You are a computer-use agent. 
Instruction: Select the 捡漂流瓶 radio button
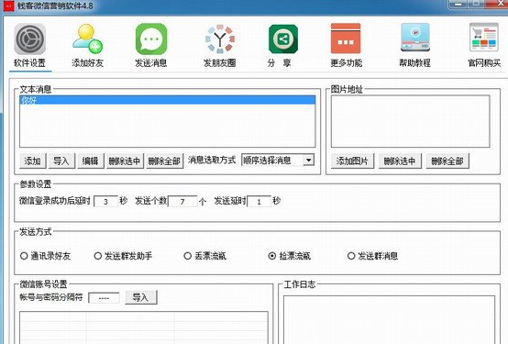pos(272,256)
